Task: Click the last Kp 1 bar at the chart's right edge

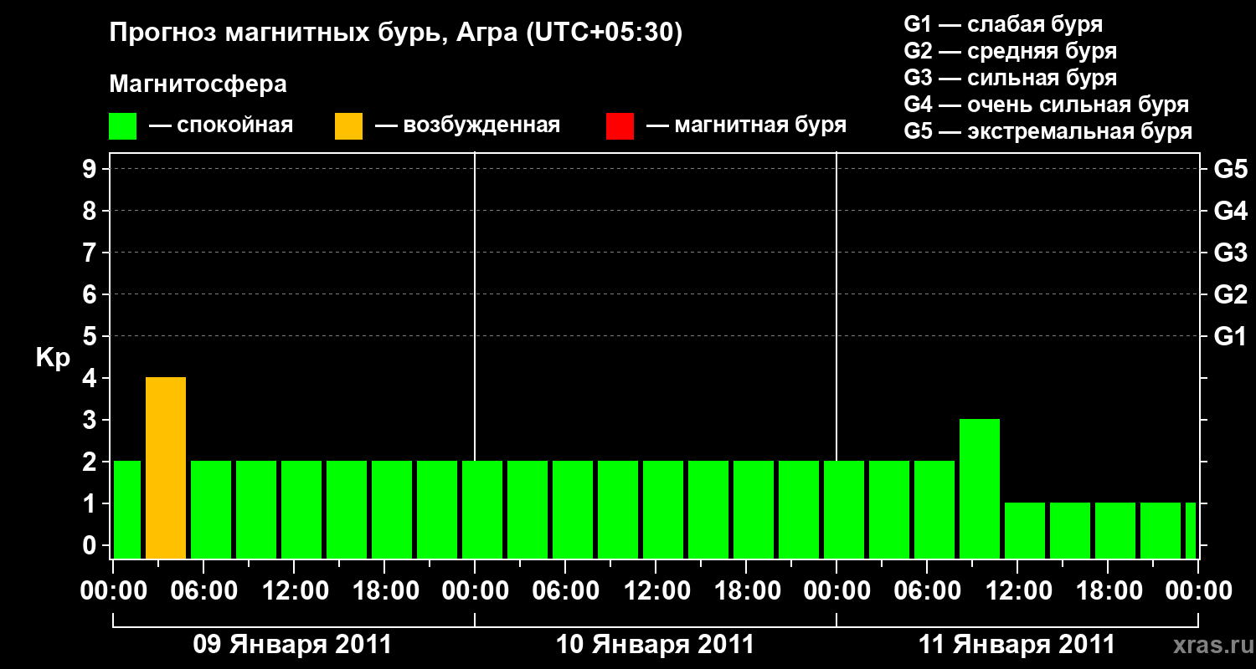Action: tap(1191, 530)
